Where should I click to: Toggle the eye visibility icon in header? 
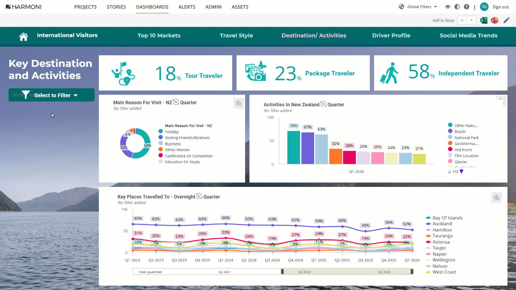click(447, 7)
